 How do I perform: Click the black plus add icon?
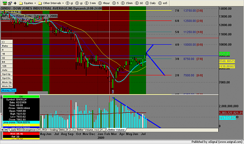[x=15, y=3]
